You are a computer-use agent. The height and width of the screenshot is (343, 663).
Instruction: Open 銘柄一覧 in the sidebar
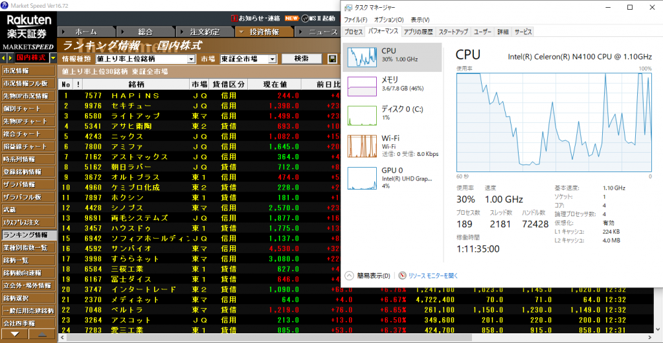coord(28,260)
